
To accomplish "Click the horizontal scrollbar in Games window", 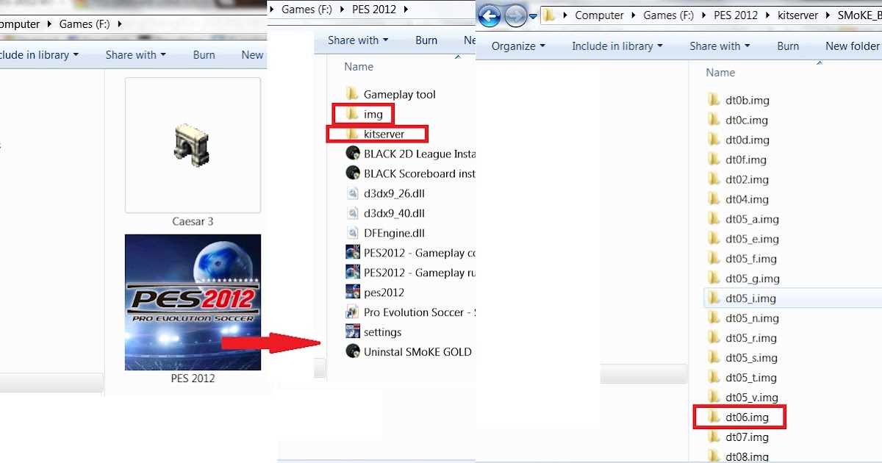I will tap(51, 382).
